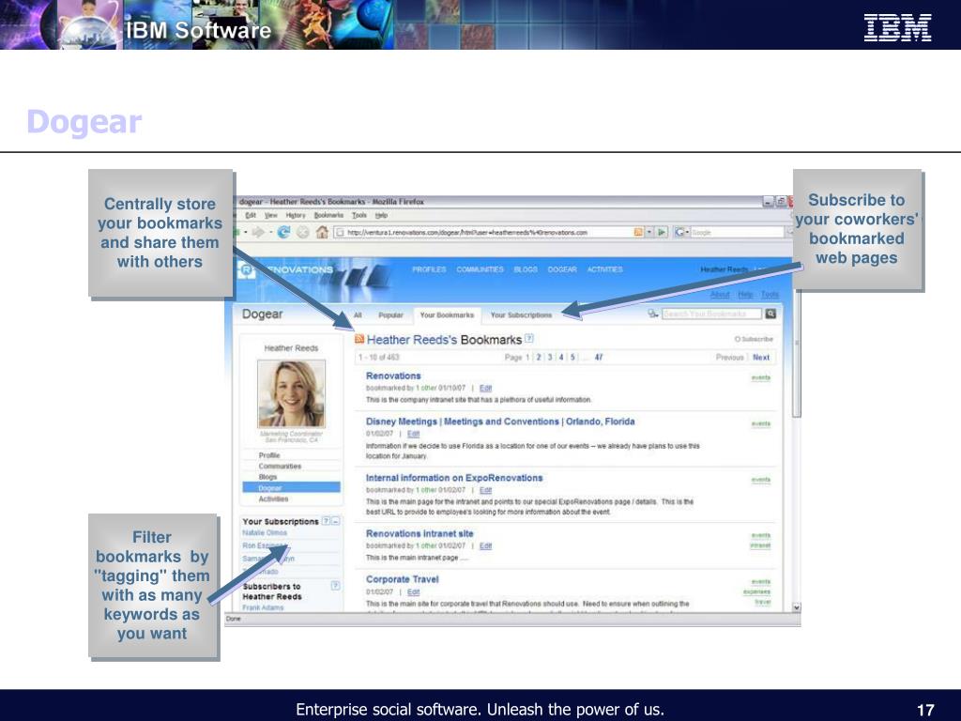The image size is (961, 721).
Task: Click help icon next to Bookmarks heading
Action: [x=529, y=338]
